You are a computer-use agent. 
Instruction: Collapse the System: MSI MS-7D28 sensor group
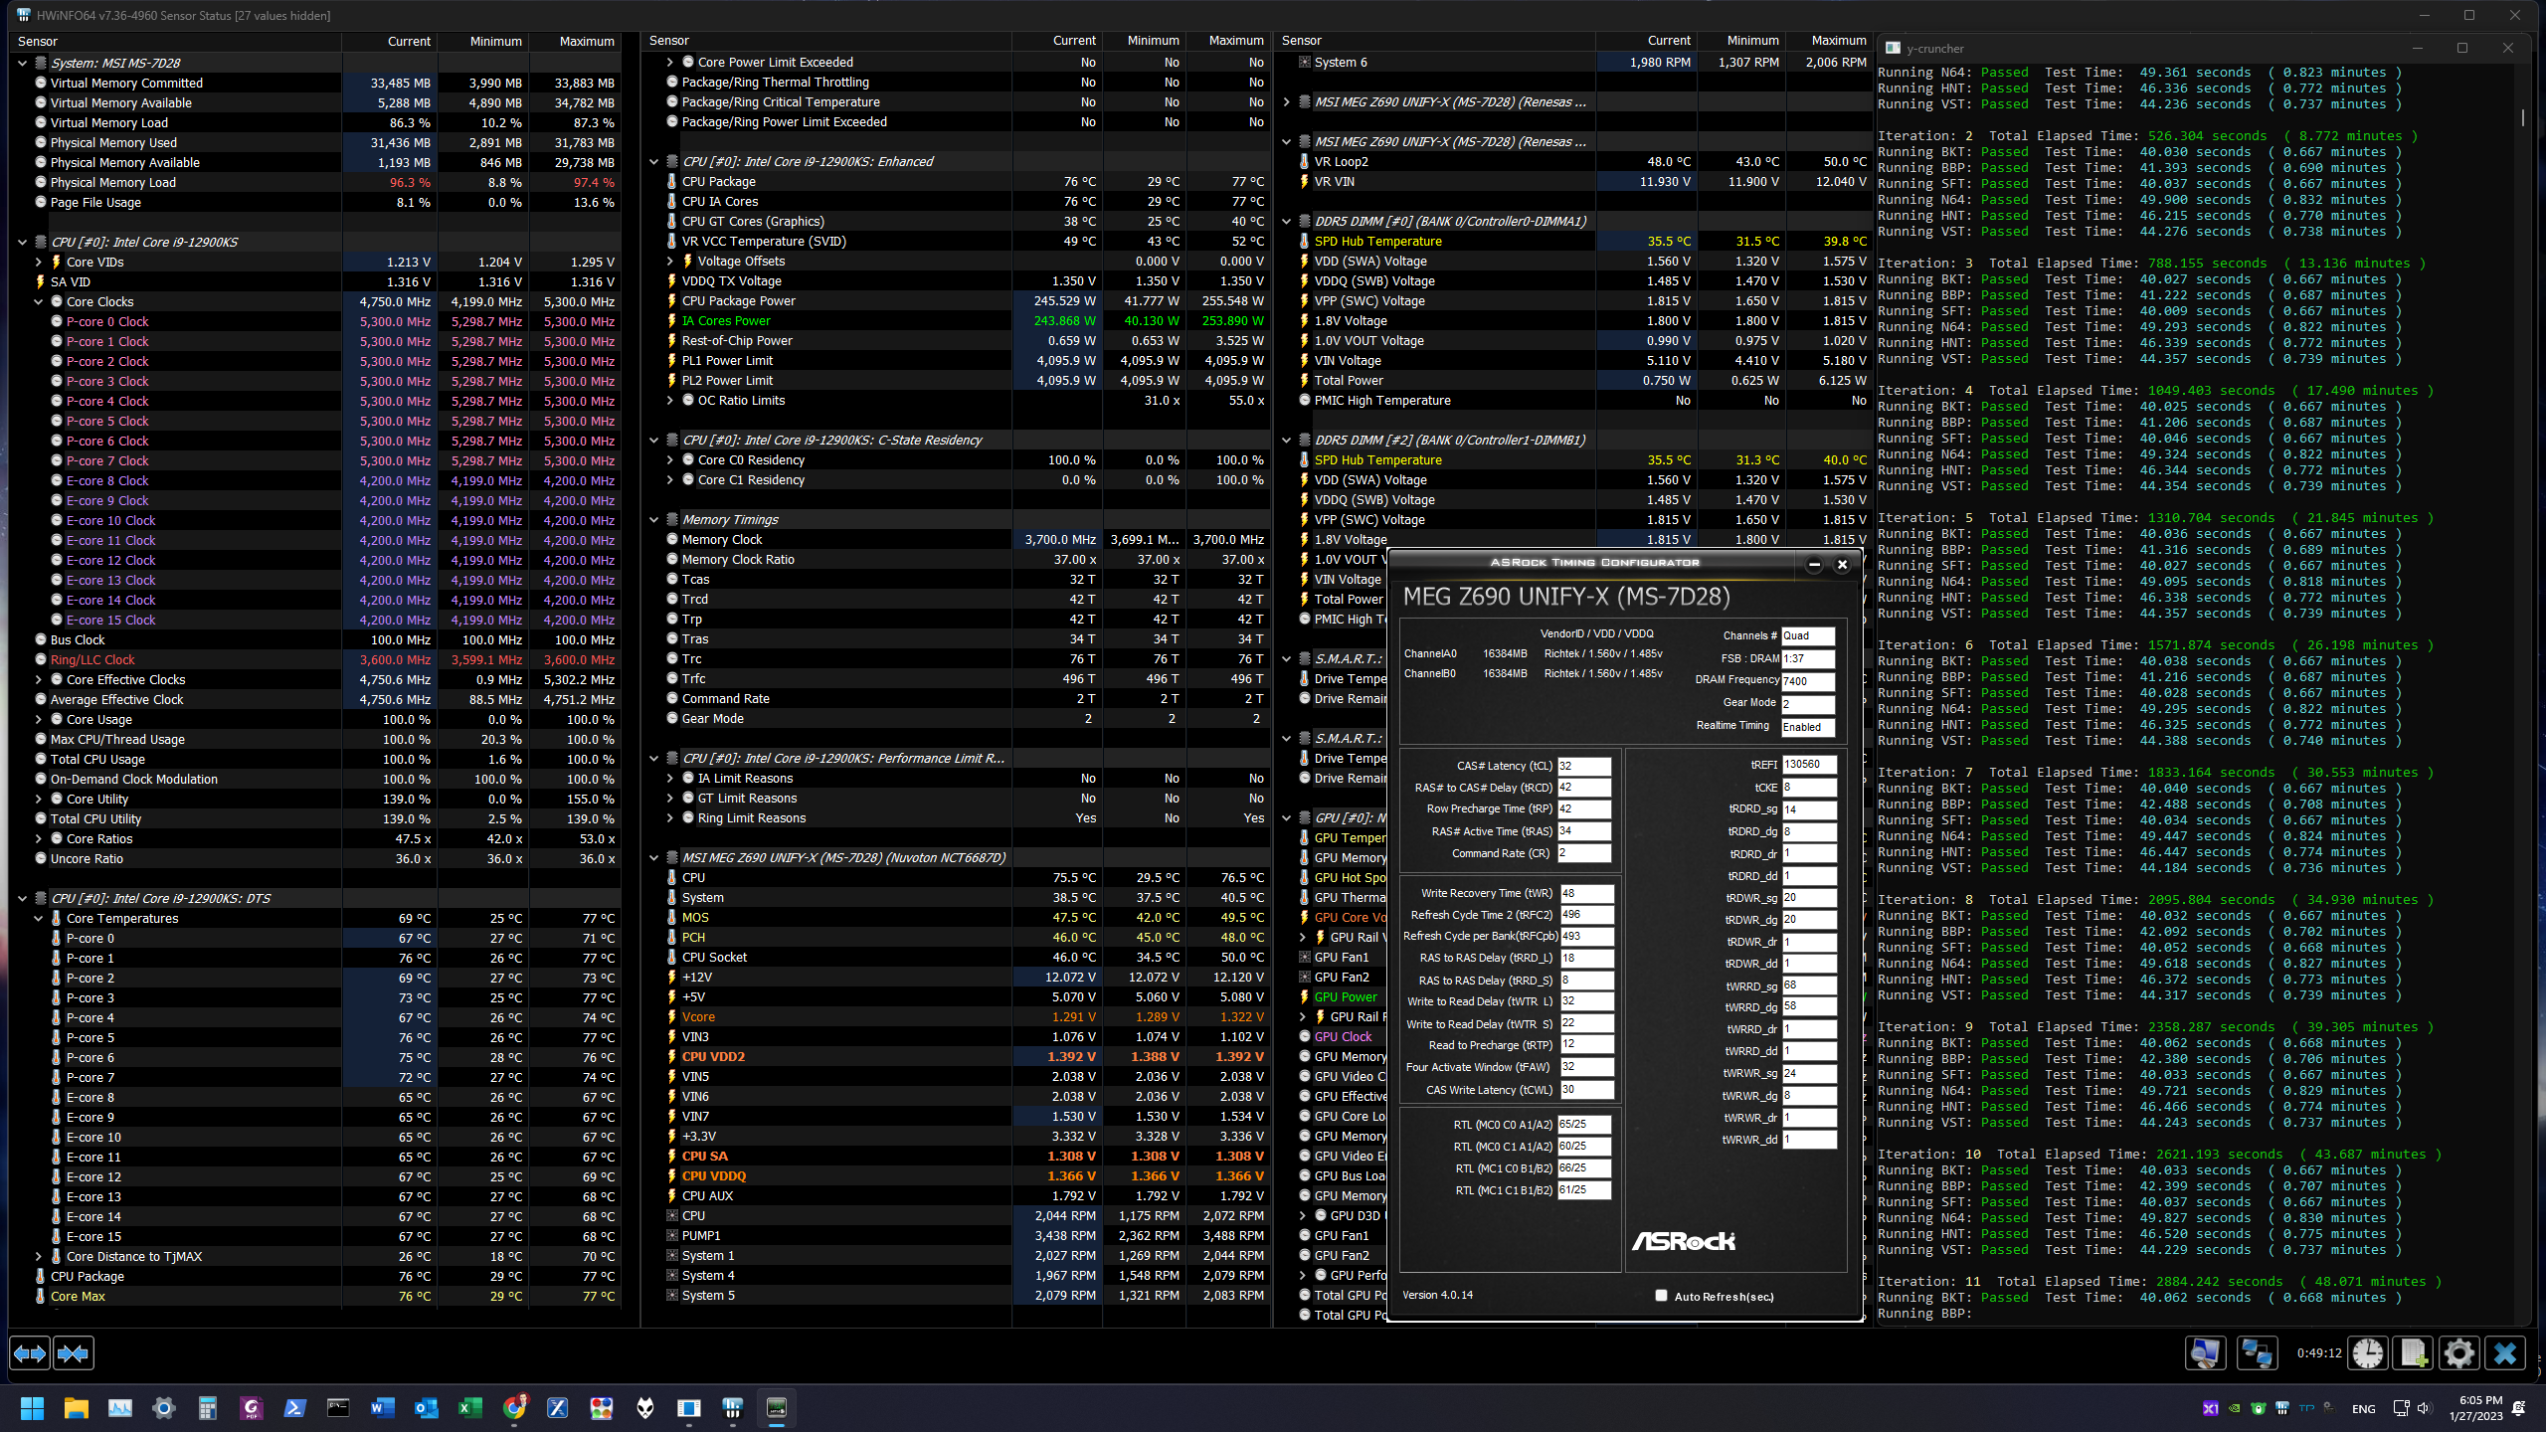coord(22,63)
